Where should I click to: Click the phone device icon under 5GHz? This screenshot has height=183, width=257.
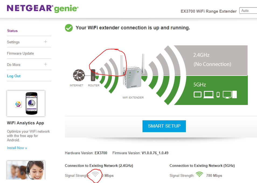(218, 95)
